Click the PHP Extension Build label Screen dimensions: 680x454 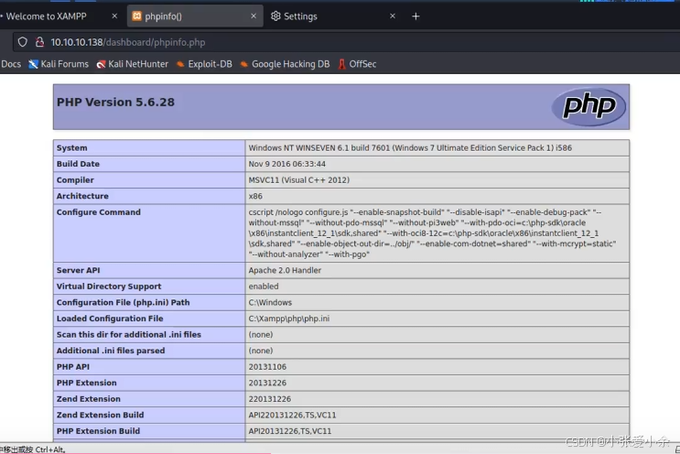[99, 431]
